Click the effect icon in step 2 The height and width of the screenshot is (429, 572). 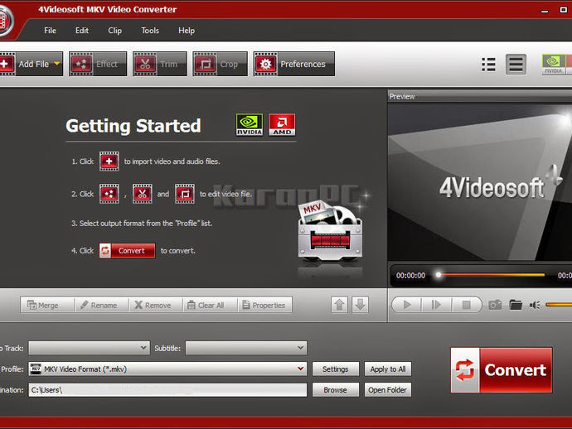click(109, 194)
